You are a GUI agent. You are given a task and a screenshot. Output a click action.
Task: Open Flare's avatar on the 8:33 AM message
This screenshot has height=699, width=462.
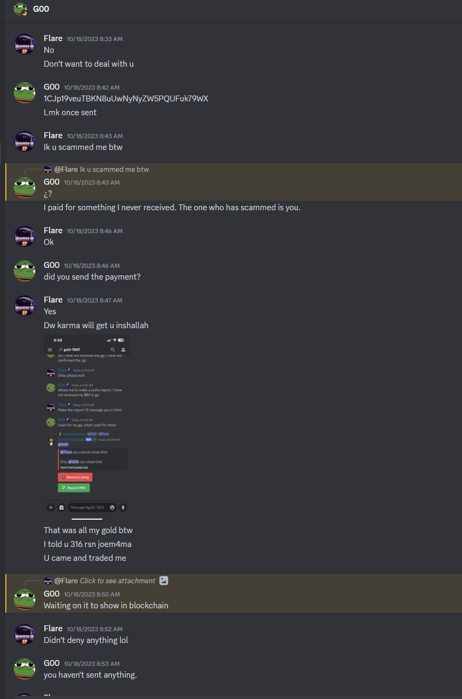(x=25, y=44)
